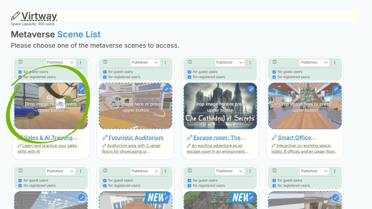Open three-dot menu on Sales & AI Training card
This screenshot has width=372, height=209.
tap(81, 62)
